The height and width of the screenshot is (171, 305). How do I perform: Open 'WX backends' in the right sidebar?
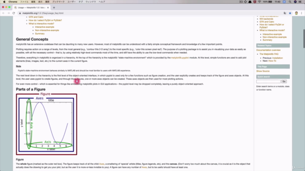click(x=266, y=19)
